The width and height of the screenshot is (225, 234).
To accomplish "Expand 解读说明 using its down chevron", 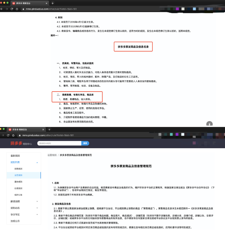I will [x=37, y=201].
